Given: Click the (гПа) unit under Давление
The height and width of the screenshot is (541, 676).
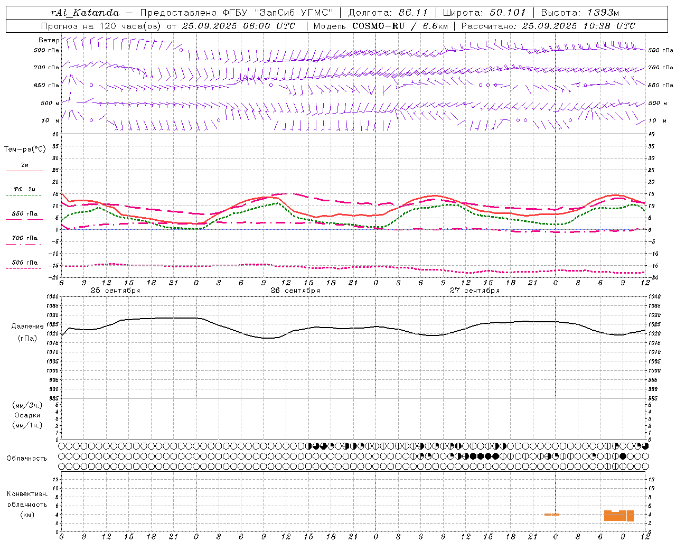Looking at the screenshot, I should [x=27, y=338].
